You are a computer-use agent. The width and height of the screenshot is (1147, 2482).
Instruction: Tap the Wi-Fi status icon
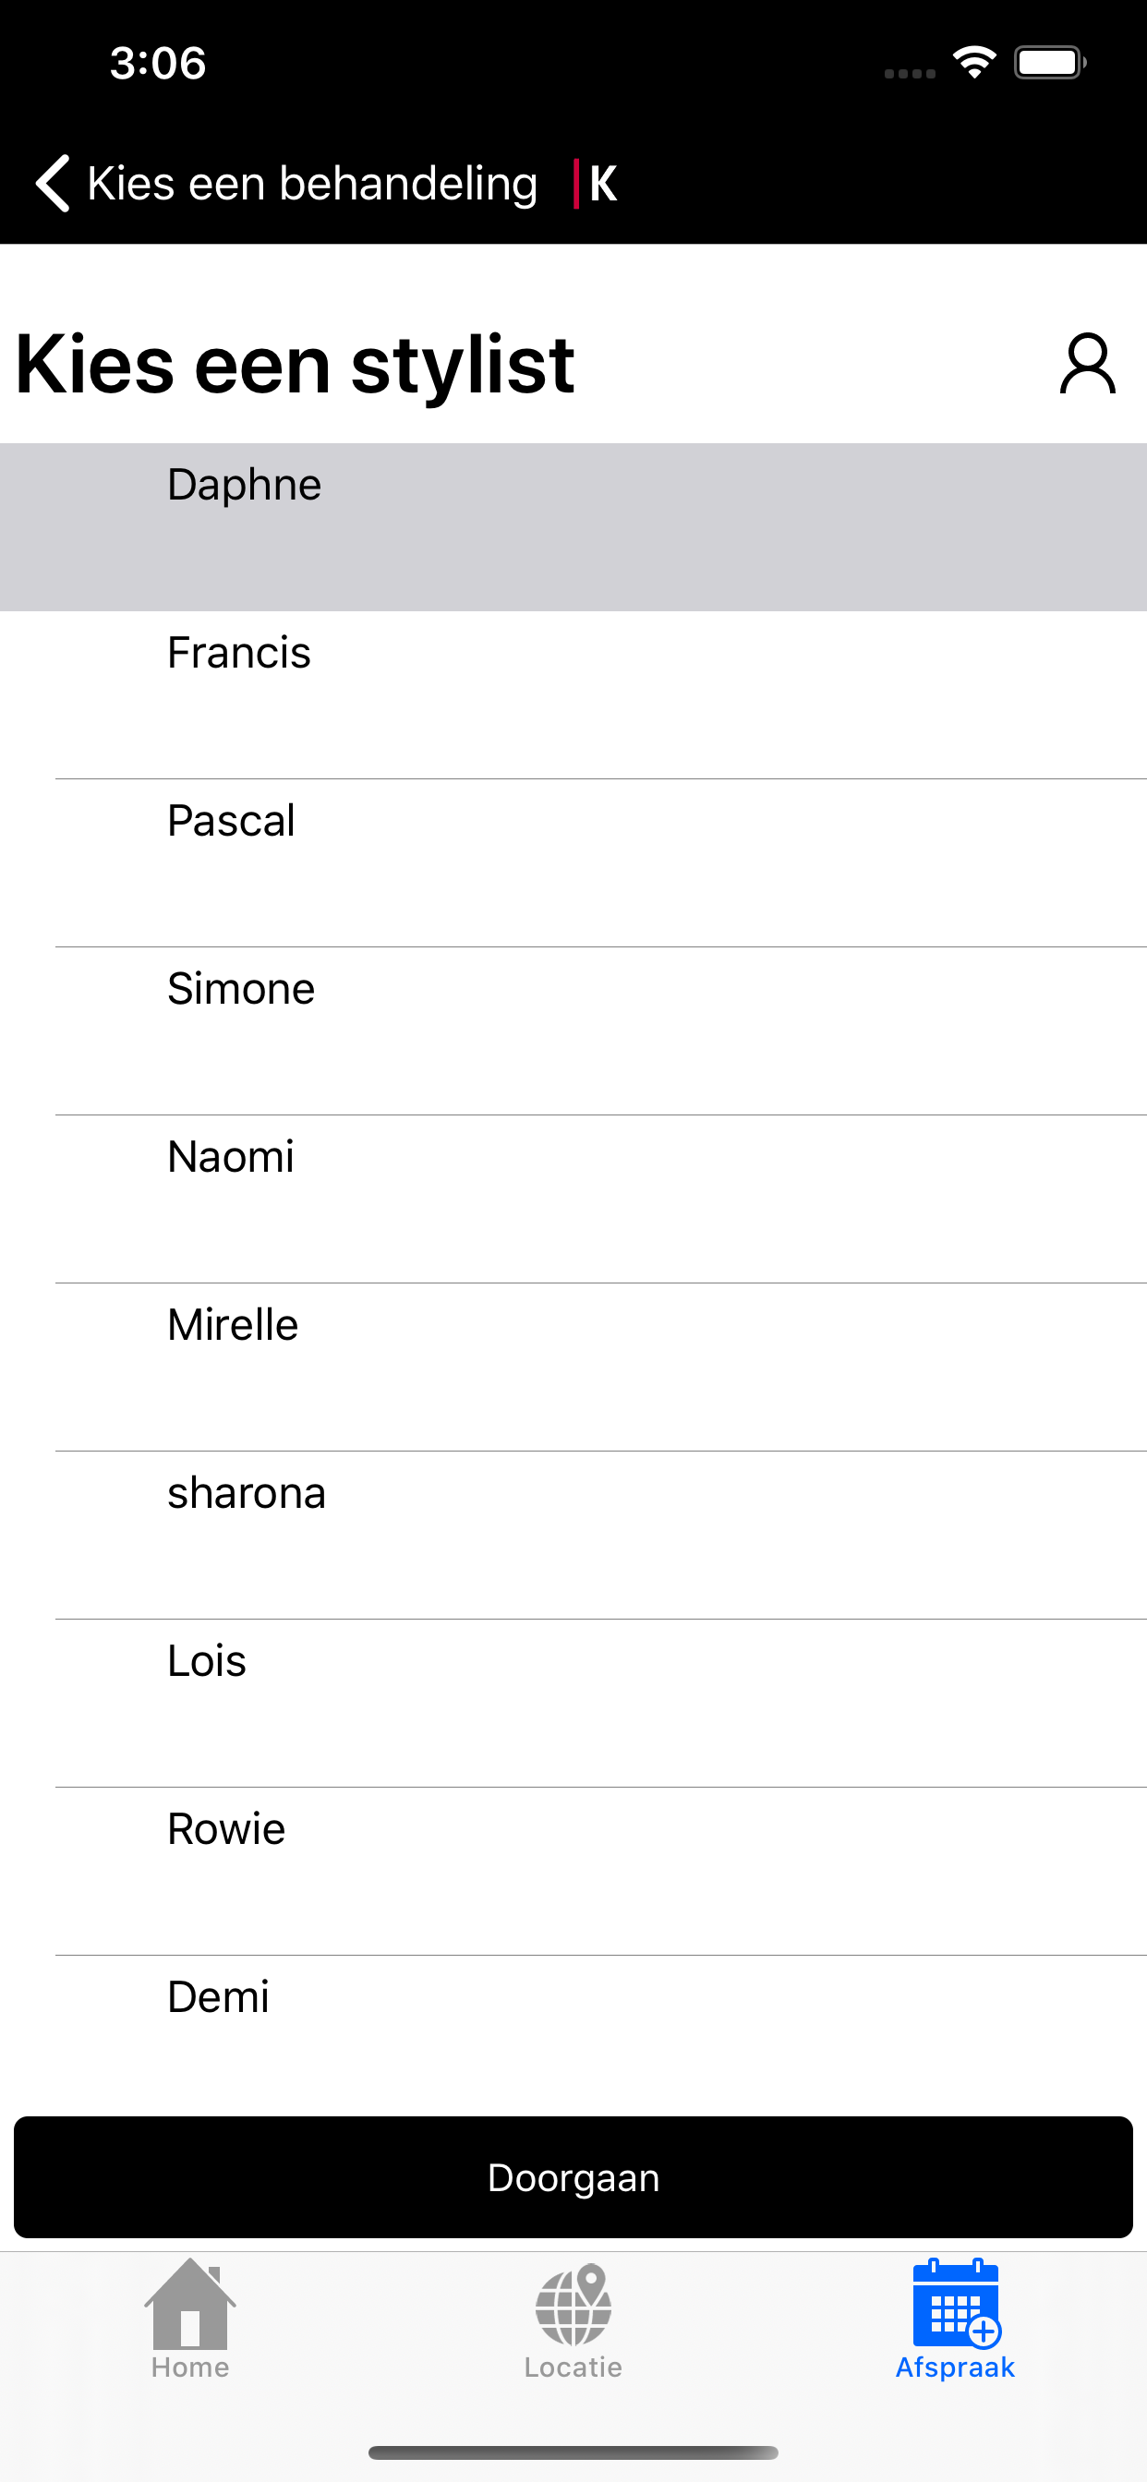[x=974, y=63]
